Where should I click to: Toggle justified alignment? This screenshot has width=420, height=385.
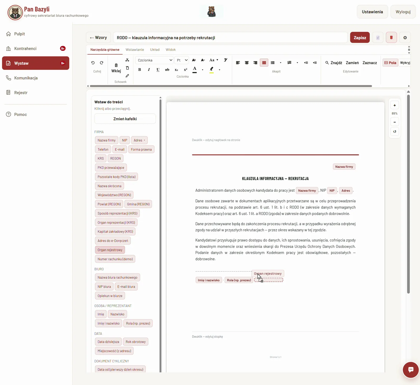tap(264, 63)
